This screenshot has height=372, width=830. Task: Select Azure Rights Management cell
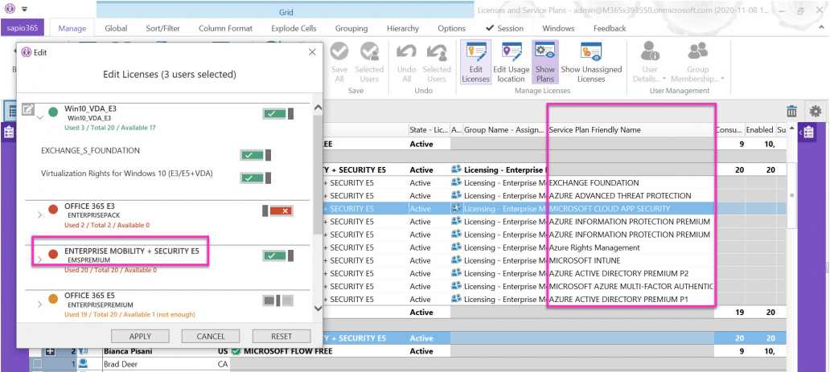point(631,247)
